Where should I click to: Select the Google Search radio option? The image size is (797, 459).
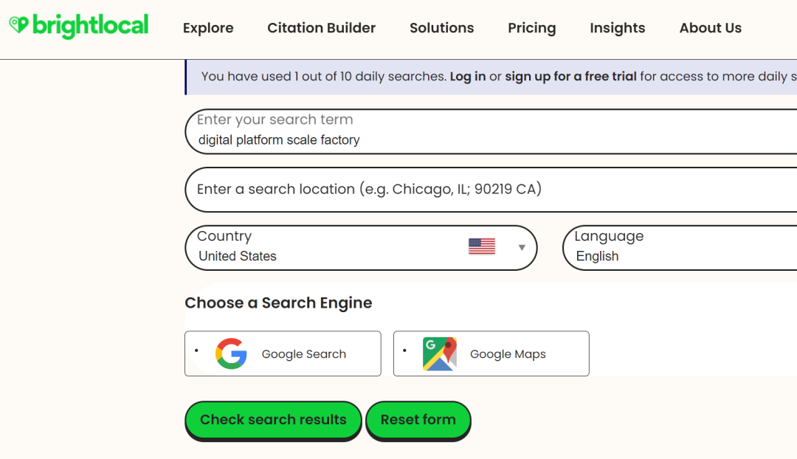click(197, 351)
